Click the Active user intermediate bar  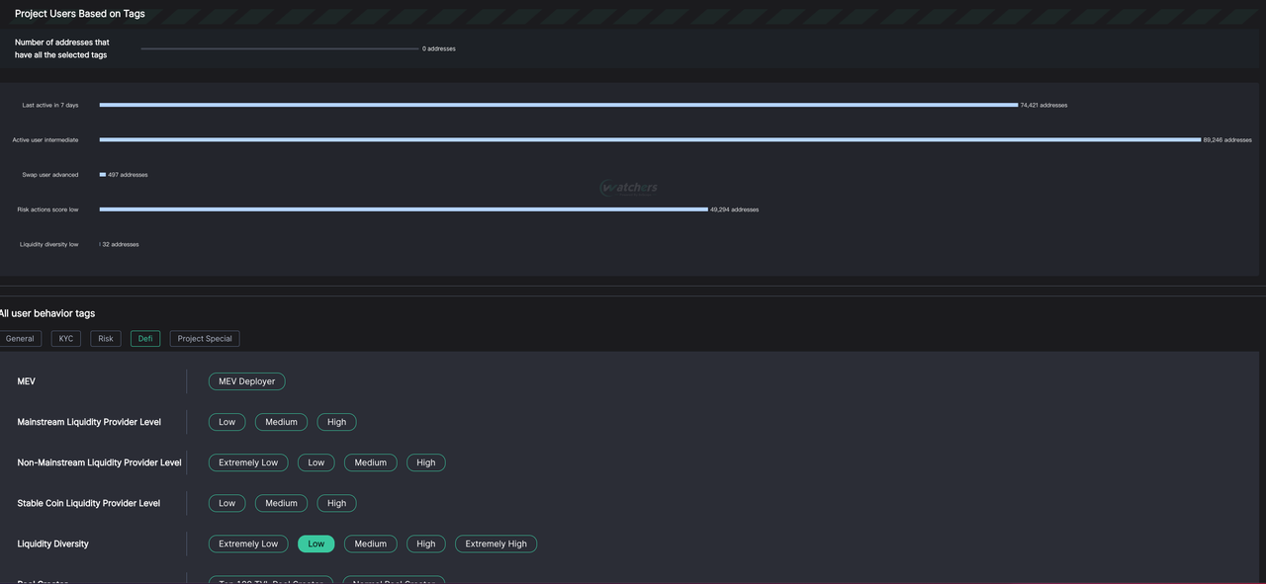click(x=650, y=139)
